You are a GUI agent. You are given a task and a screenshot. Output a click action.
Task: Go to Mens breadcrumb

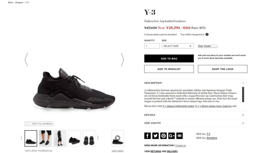[10, 3]
